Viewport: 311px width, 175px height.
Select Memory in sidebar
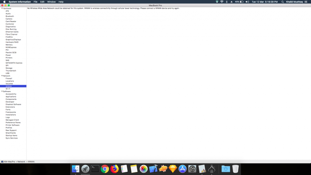click(9, 45)
